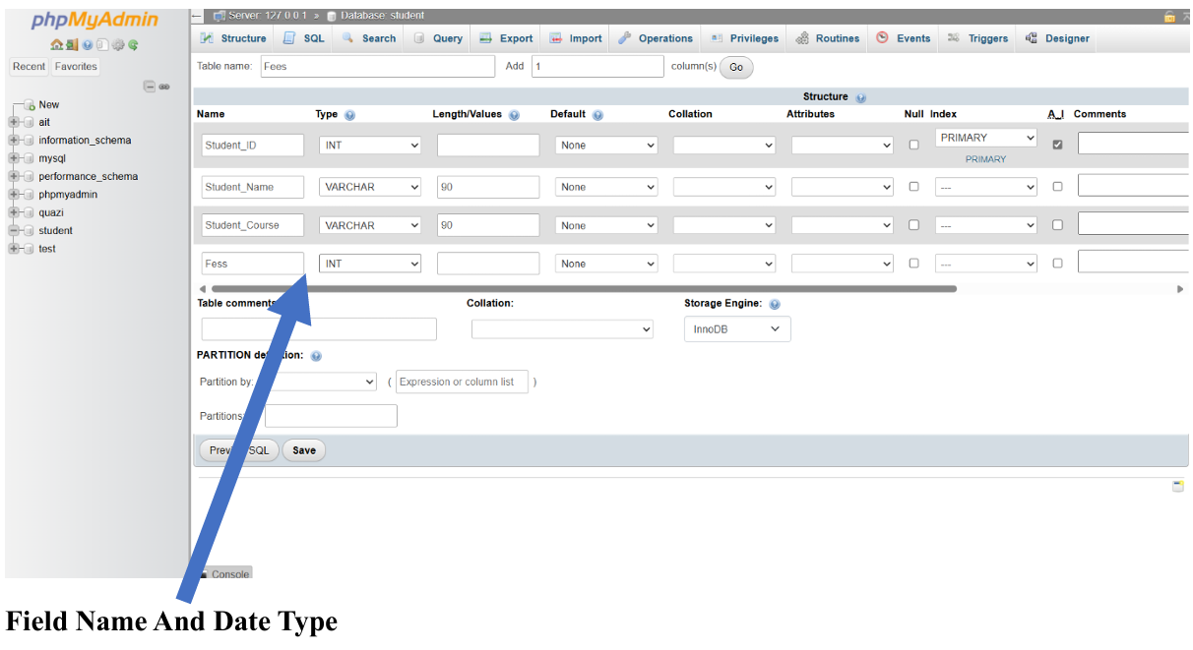
Task: Toggle Null checkbox for Student_Course row
Action: click(x=913, y=224)
